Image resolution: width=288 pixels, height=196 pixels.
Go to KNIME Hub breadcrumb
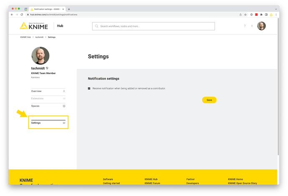coord(25,37)
